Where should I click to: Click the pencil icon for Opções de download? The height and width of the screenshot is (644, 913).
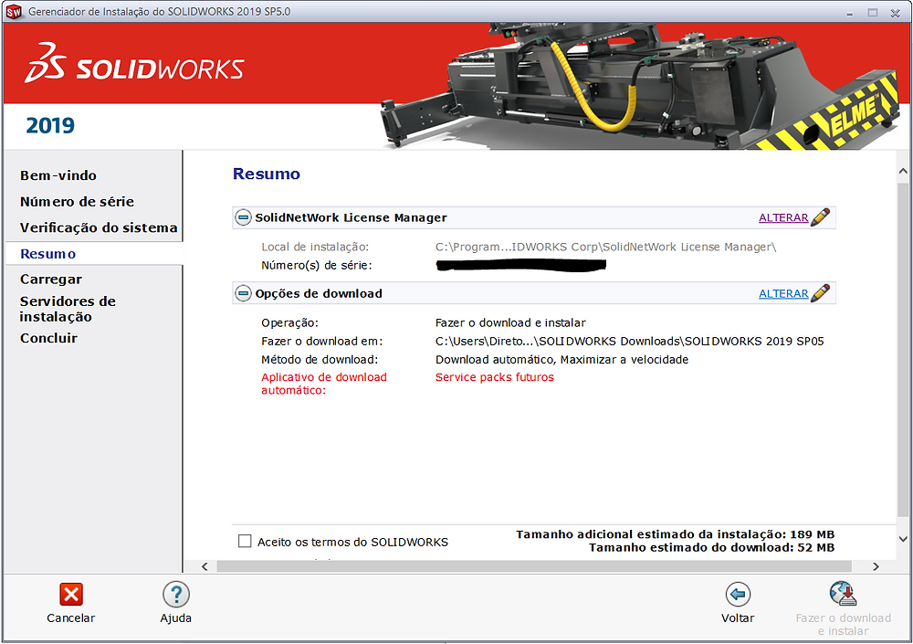click(x=821, y=292)
